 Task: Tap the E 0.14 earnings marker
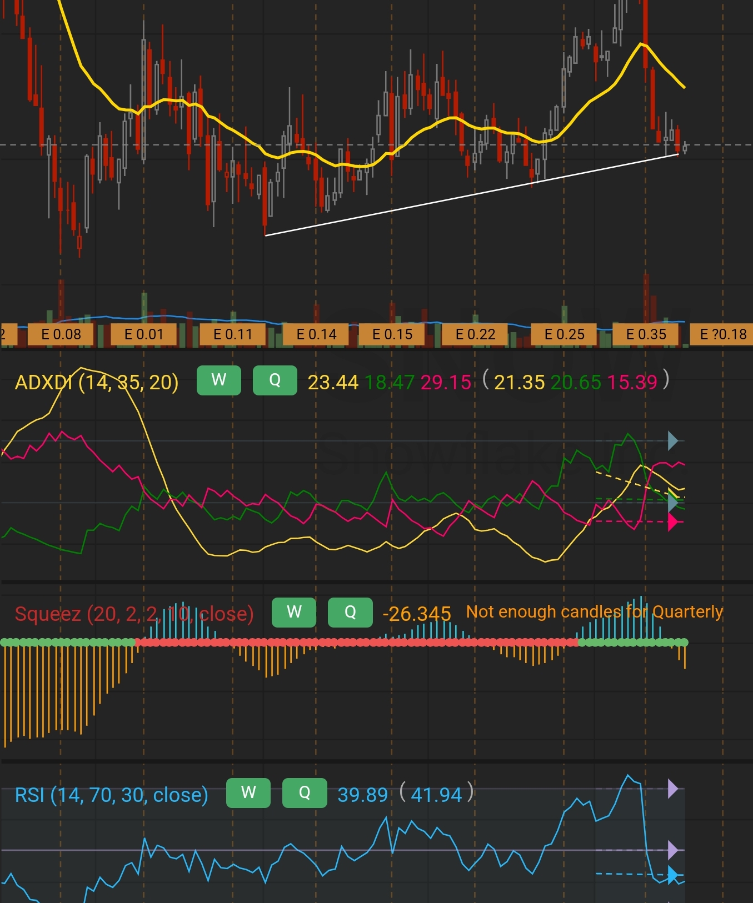click(316, 334)
